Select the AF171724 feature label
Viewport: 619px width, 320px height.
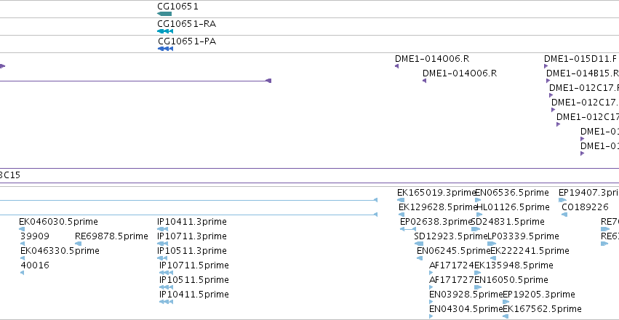tap(452, 265)
